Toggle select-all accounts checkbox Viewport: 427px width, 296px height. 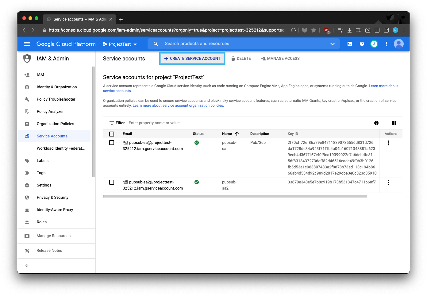(112, 134)
